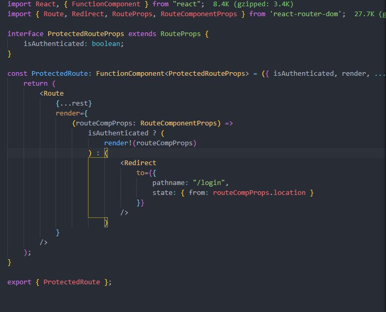
Task: Click the 'render={' attribute
Action: click(x=72, y=113)
